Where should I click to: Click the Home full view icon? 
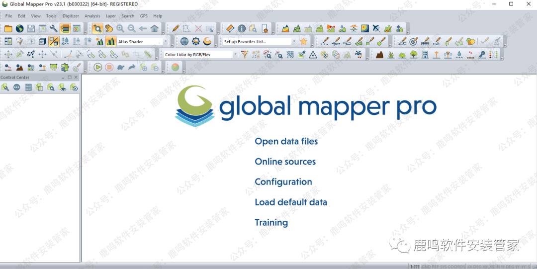tap(155, 29)
